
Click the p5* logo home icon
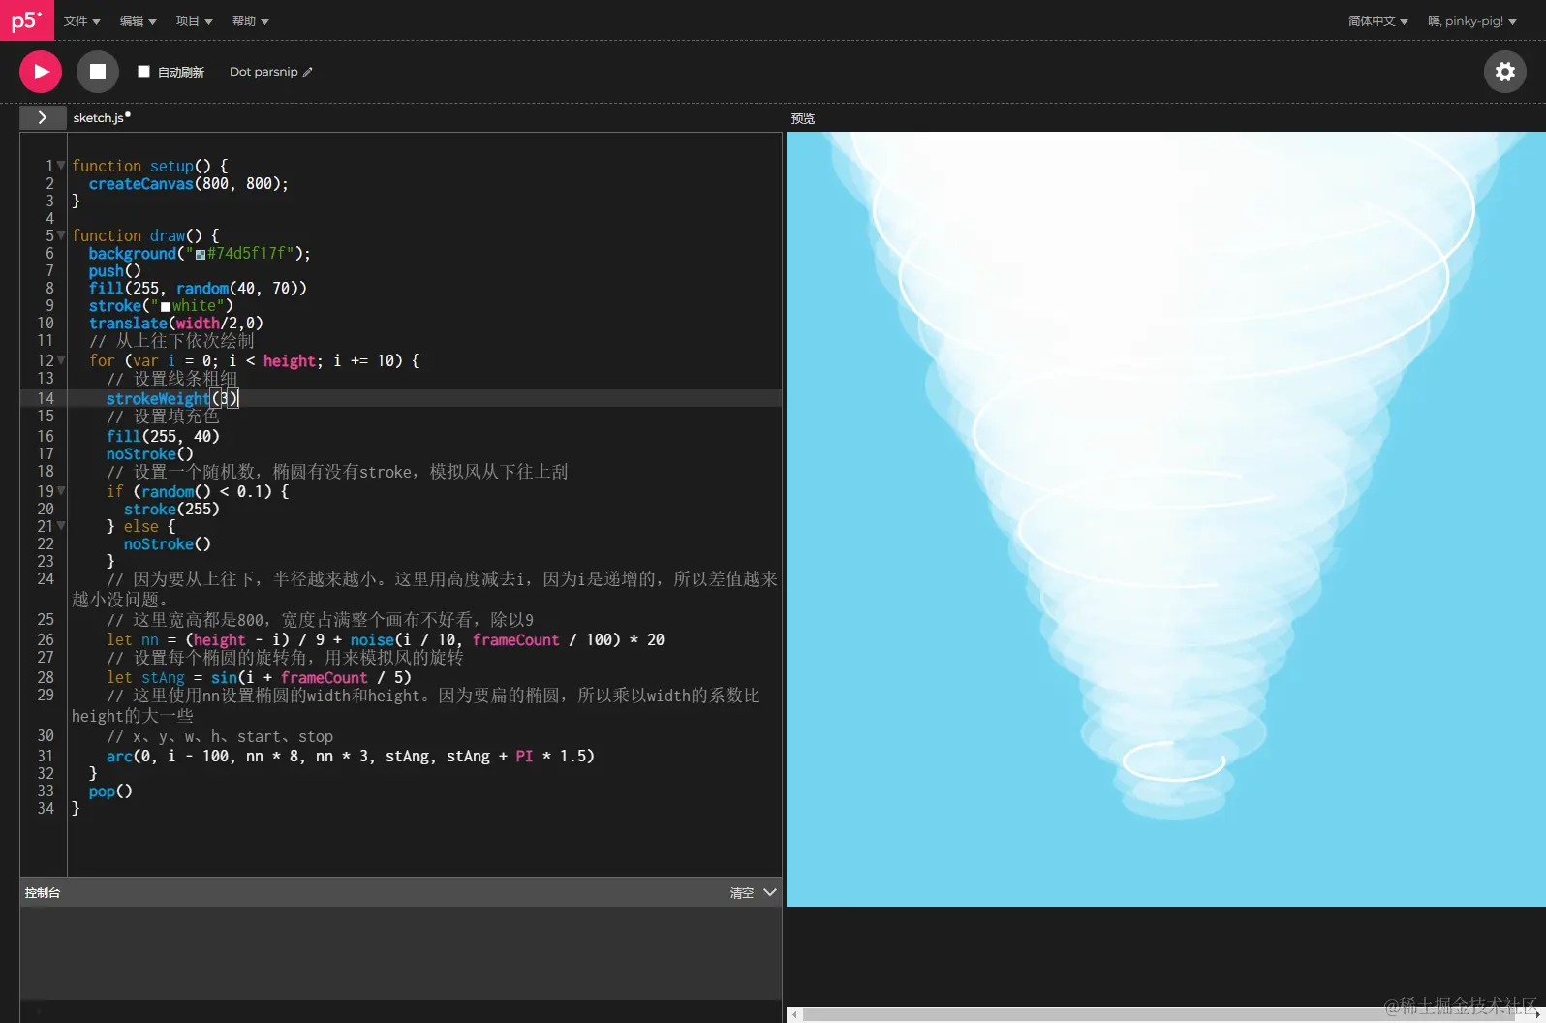(x=27, y=20)
